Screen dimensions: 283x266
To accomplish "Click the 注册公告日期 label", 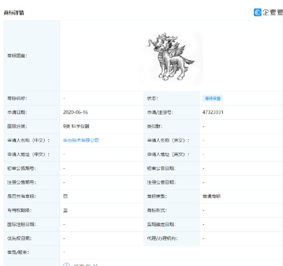I will (161, 183).
